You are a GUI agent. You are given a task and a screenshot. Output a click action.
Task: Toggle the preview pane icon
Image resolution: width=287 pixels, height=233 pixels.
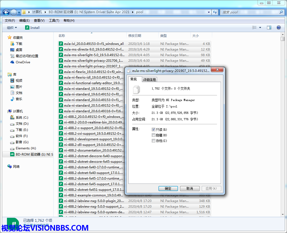(x=269, y=28)
